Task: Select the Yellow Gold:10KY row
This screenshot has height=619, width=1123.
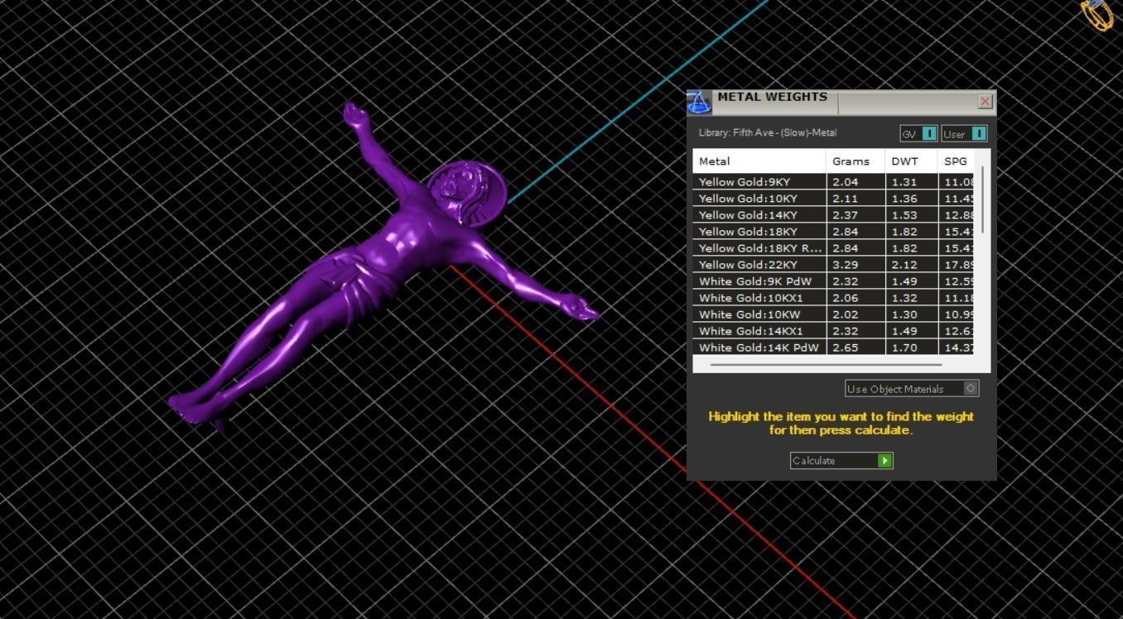Action: (x=833, y=199)
